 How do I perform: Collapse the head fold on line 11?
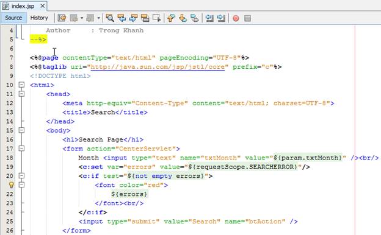click(x=21, y=94)
